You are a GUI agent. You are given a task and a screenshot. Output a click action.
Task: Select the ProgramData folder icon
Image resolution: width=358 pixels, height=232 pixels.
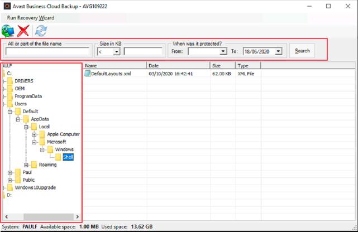(10, 96)
